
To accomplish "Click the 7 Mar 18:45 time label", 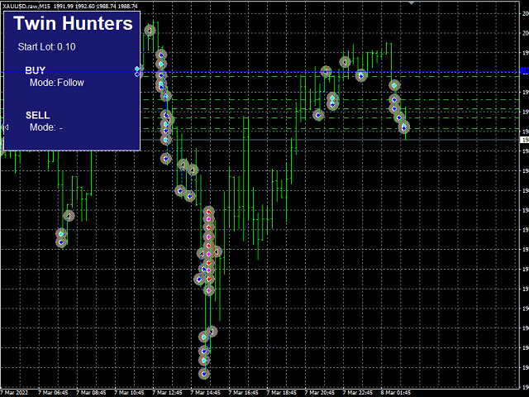I will [x=282, y=393].
